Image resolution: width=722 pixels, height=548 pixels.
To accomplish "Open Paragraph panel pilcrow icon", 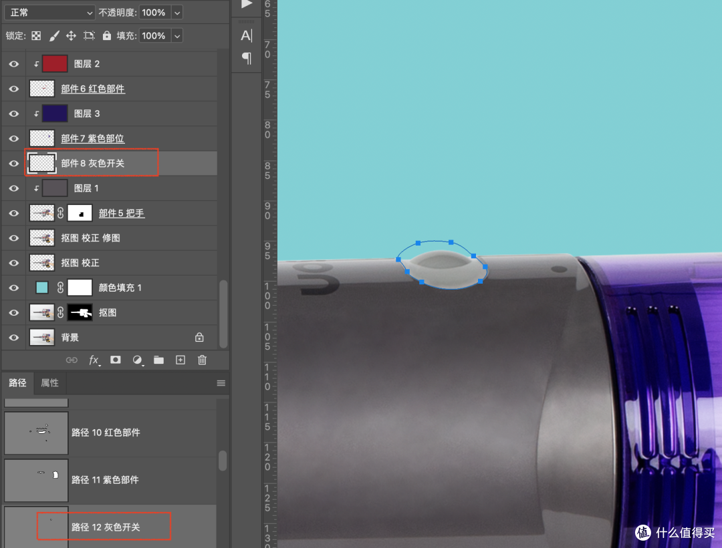I will click(x=247, y=58).
